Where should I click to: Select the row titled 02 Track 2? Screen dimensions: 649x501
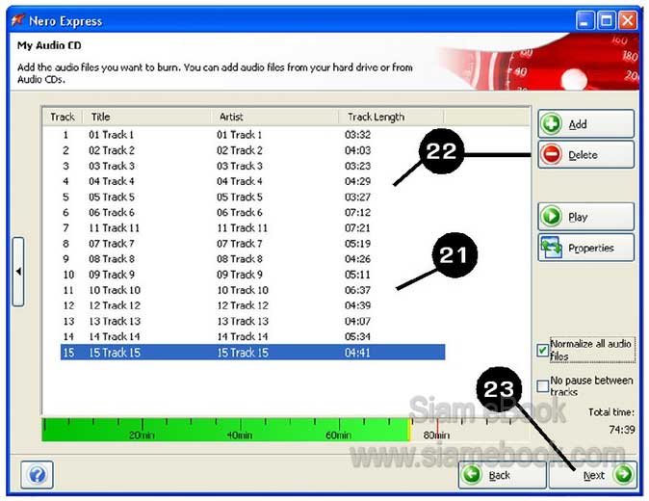(x=253, y=150)
